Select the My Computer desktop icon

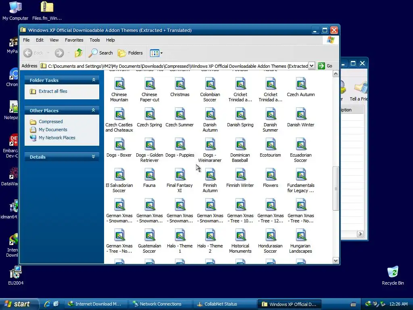click(x=15, y=11)
